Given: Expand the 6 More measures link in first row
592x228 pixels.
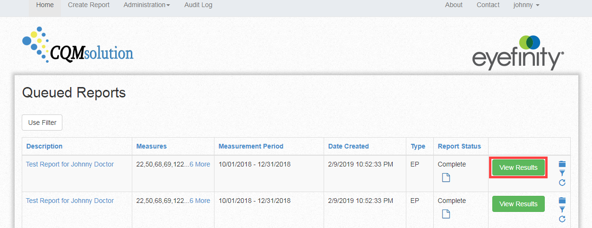Looking at the screenshot, I should pyautogui.click(x=199, y=165).
